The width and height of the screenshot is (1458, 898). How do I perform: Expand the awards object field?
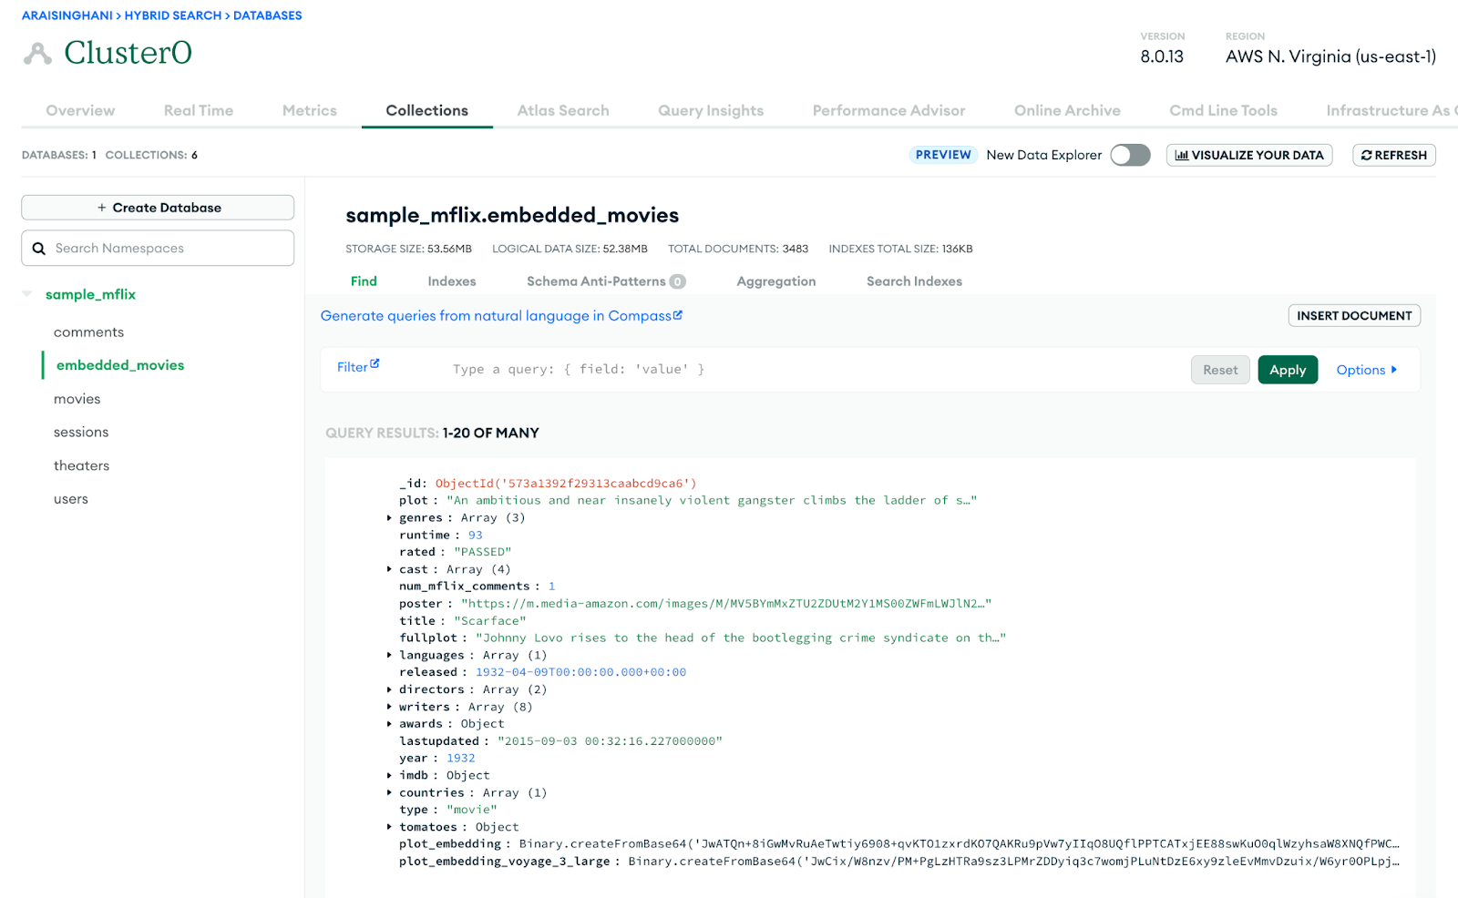[389, 724]
